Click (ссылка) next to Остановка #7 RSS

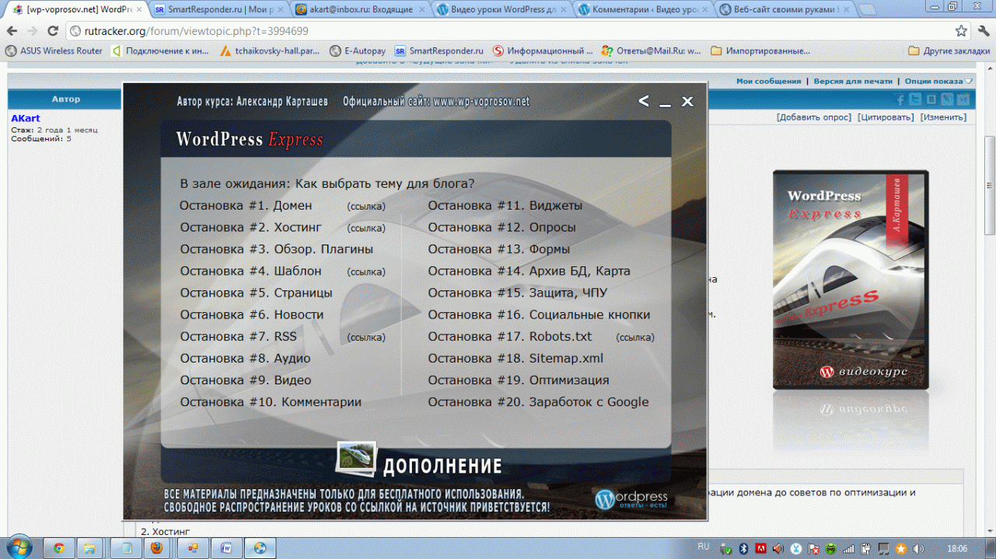(x=366, y=337)
